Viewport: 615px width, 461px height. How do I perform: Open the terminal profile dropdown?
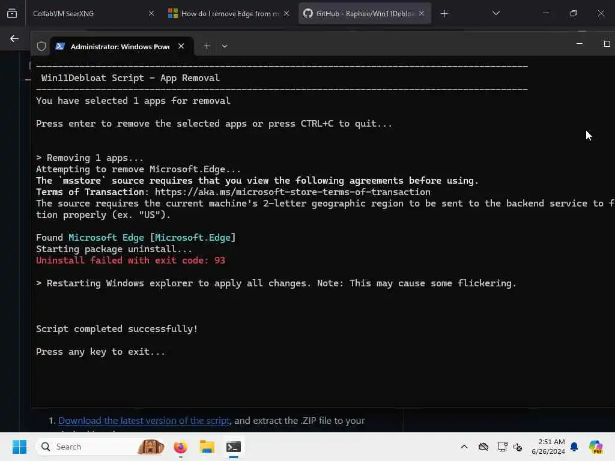[x=225, y=46]
